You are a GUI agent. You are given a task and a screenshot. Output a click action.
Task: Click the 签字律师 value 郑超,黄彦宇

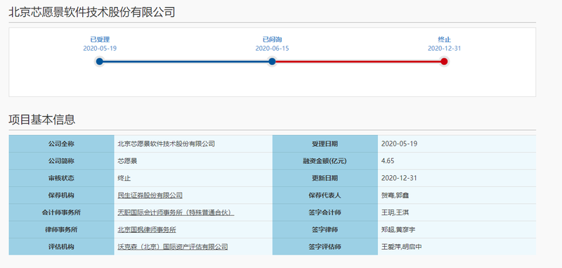click(x=398, y=230)
